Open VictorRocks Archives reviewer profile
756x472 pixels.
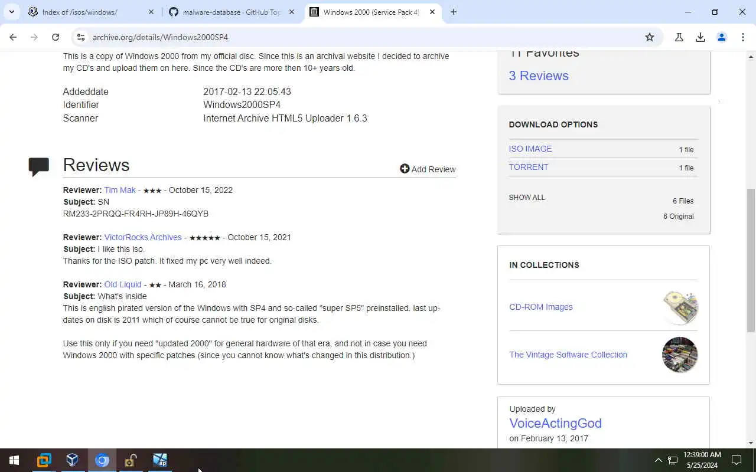tap(143, 237)
